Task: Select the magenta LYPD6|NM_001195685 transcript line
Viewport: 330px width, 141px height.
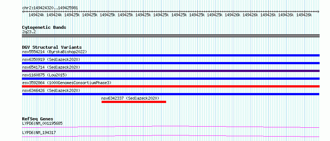Action: click(x=171, y=127)
